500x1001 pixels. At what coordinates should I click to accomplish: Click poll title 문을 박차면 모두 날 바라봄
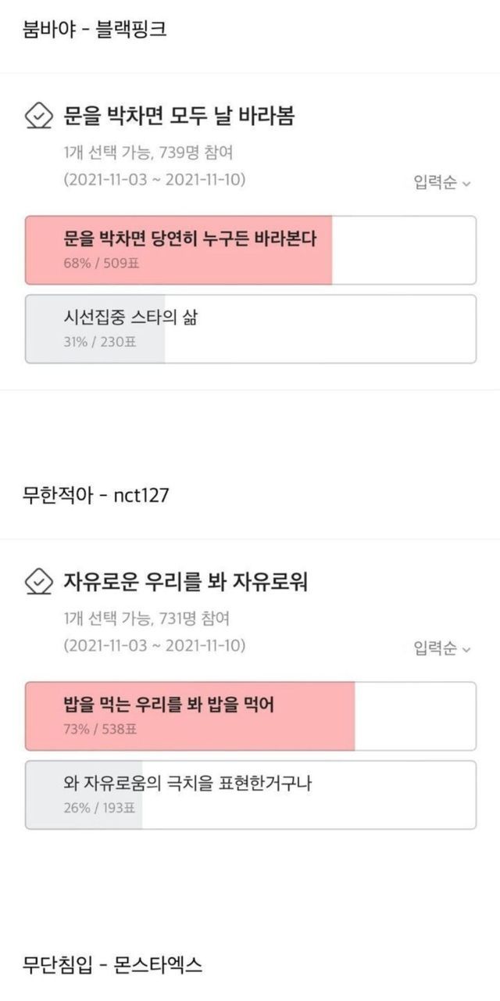click(x=179, y=117)
